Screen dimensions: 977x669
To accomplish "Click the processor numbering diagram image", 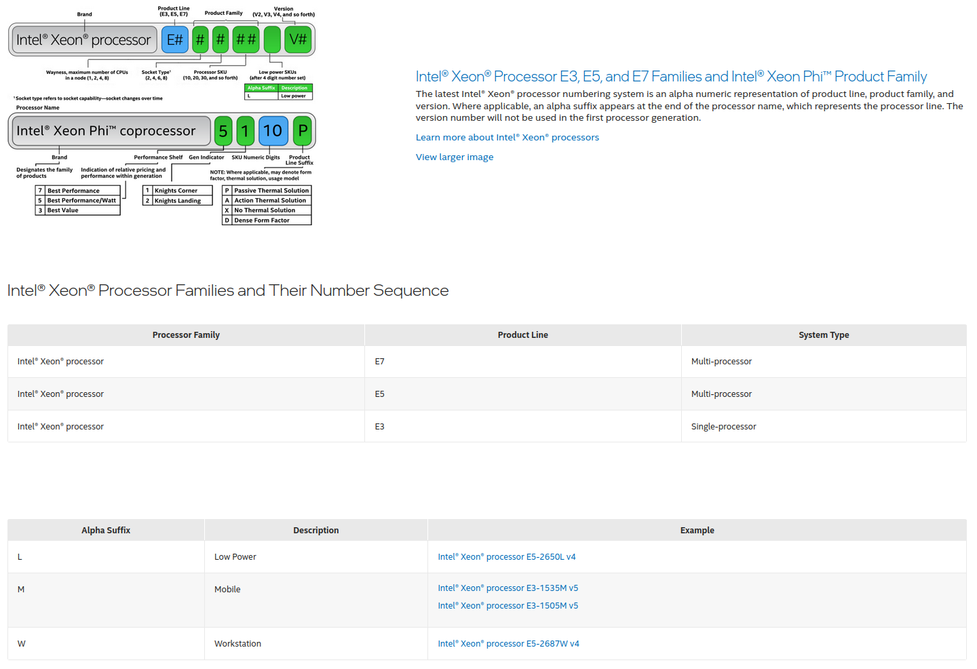I will tap(162, 116).
